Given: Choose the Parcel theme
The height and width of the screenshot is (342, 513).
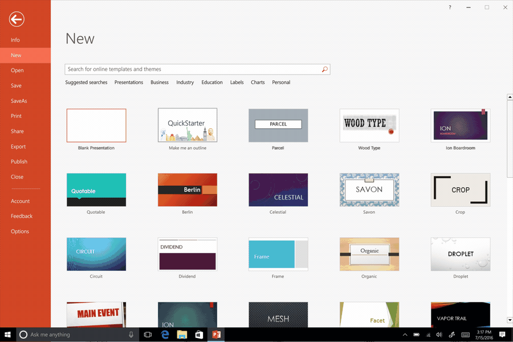Looking at the screenshot, I should coord(278,125).
